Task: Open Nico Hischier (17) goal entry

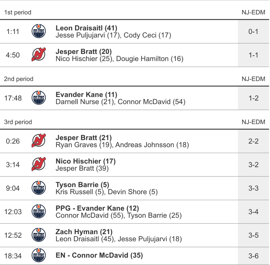Action: tap(86, 161)
